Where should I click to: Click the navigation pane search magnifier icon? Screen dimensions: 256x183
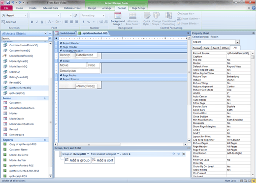coord(50,38)
